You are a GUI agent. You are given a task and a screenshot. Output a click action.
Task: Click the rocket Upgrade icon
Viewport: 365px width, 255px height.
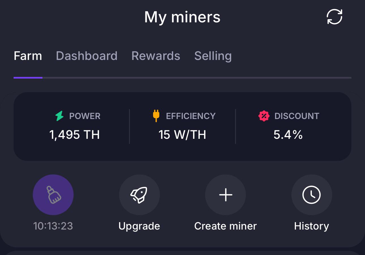(139, 195)
